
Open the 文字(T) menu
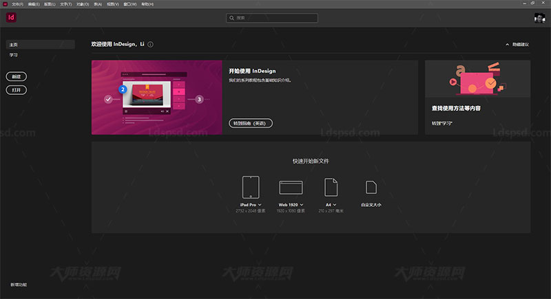[65, 4]
